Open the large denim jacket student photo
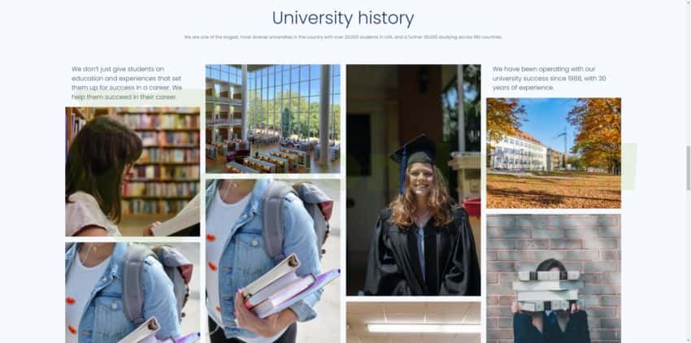Screen dimensions: 691x343 pyautogui.click(x=273, y=261)
